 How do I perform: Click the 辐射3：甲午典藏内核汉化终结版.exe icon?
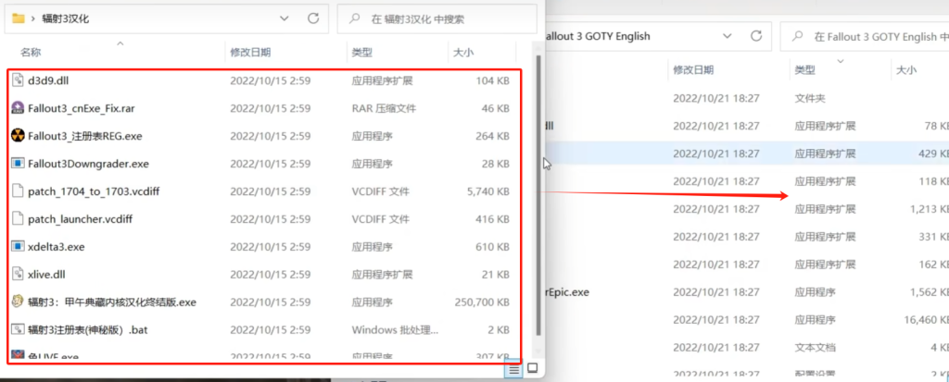(18, 302)
